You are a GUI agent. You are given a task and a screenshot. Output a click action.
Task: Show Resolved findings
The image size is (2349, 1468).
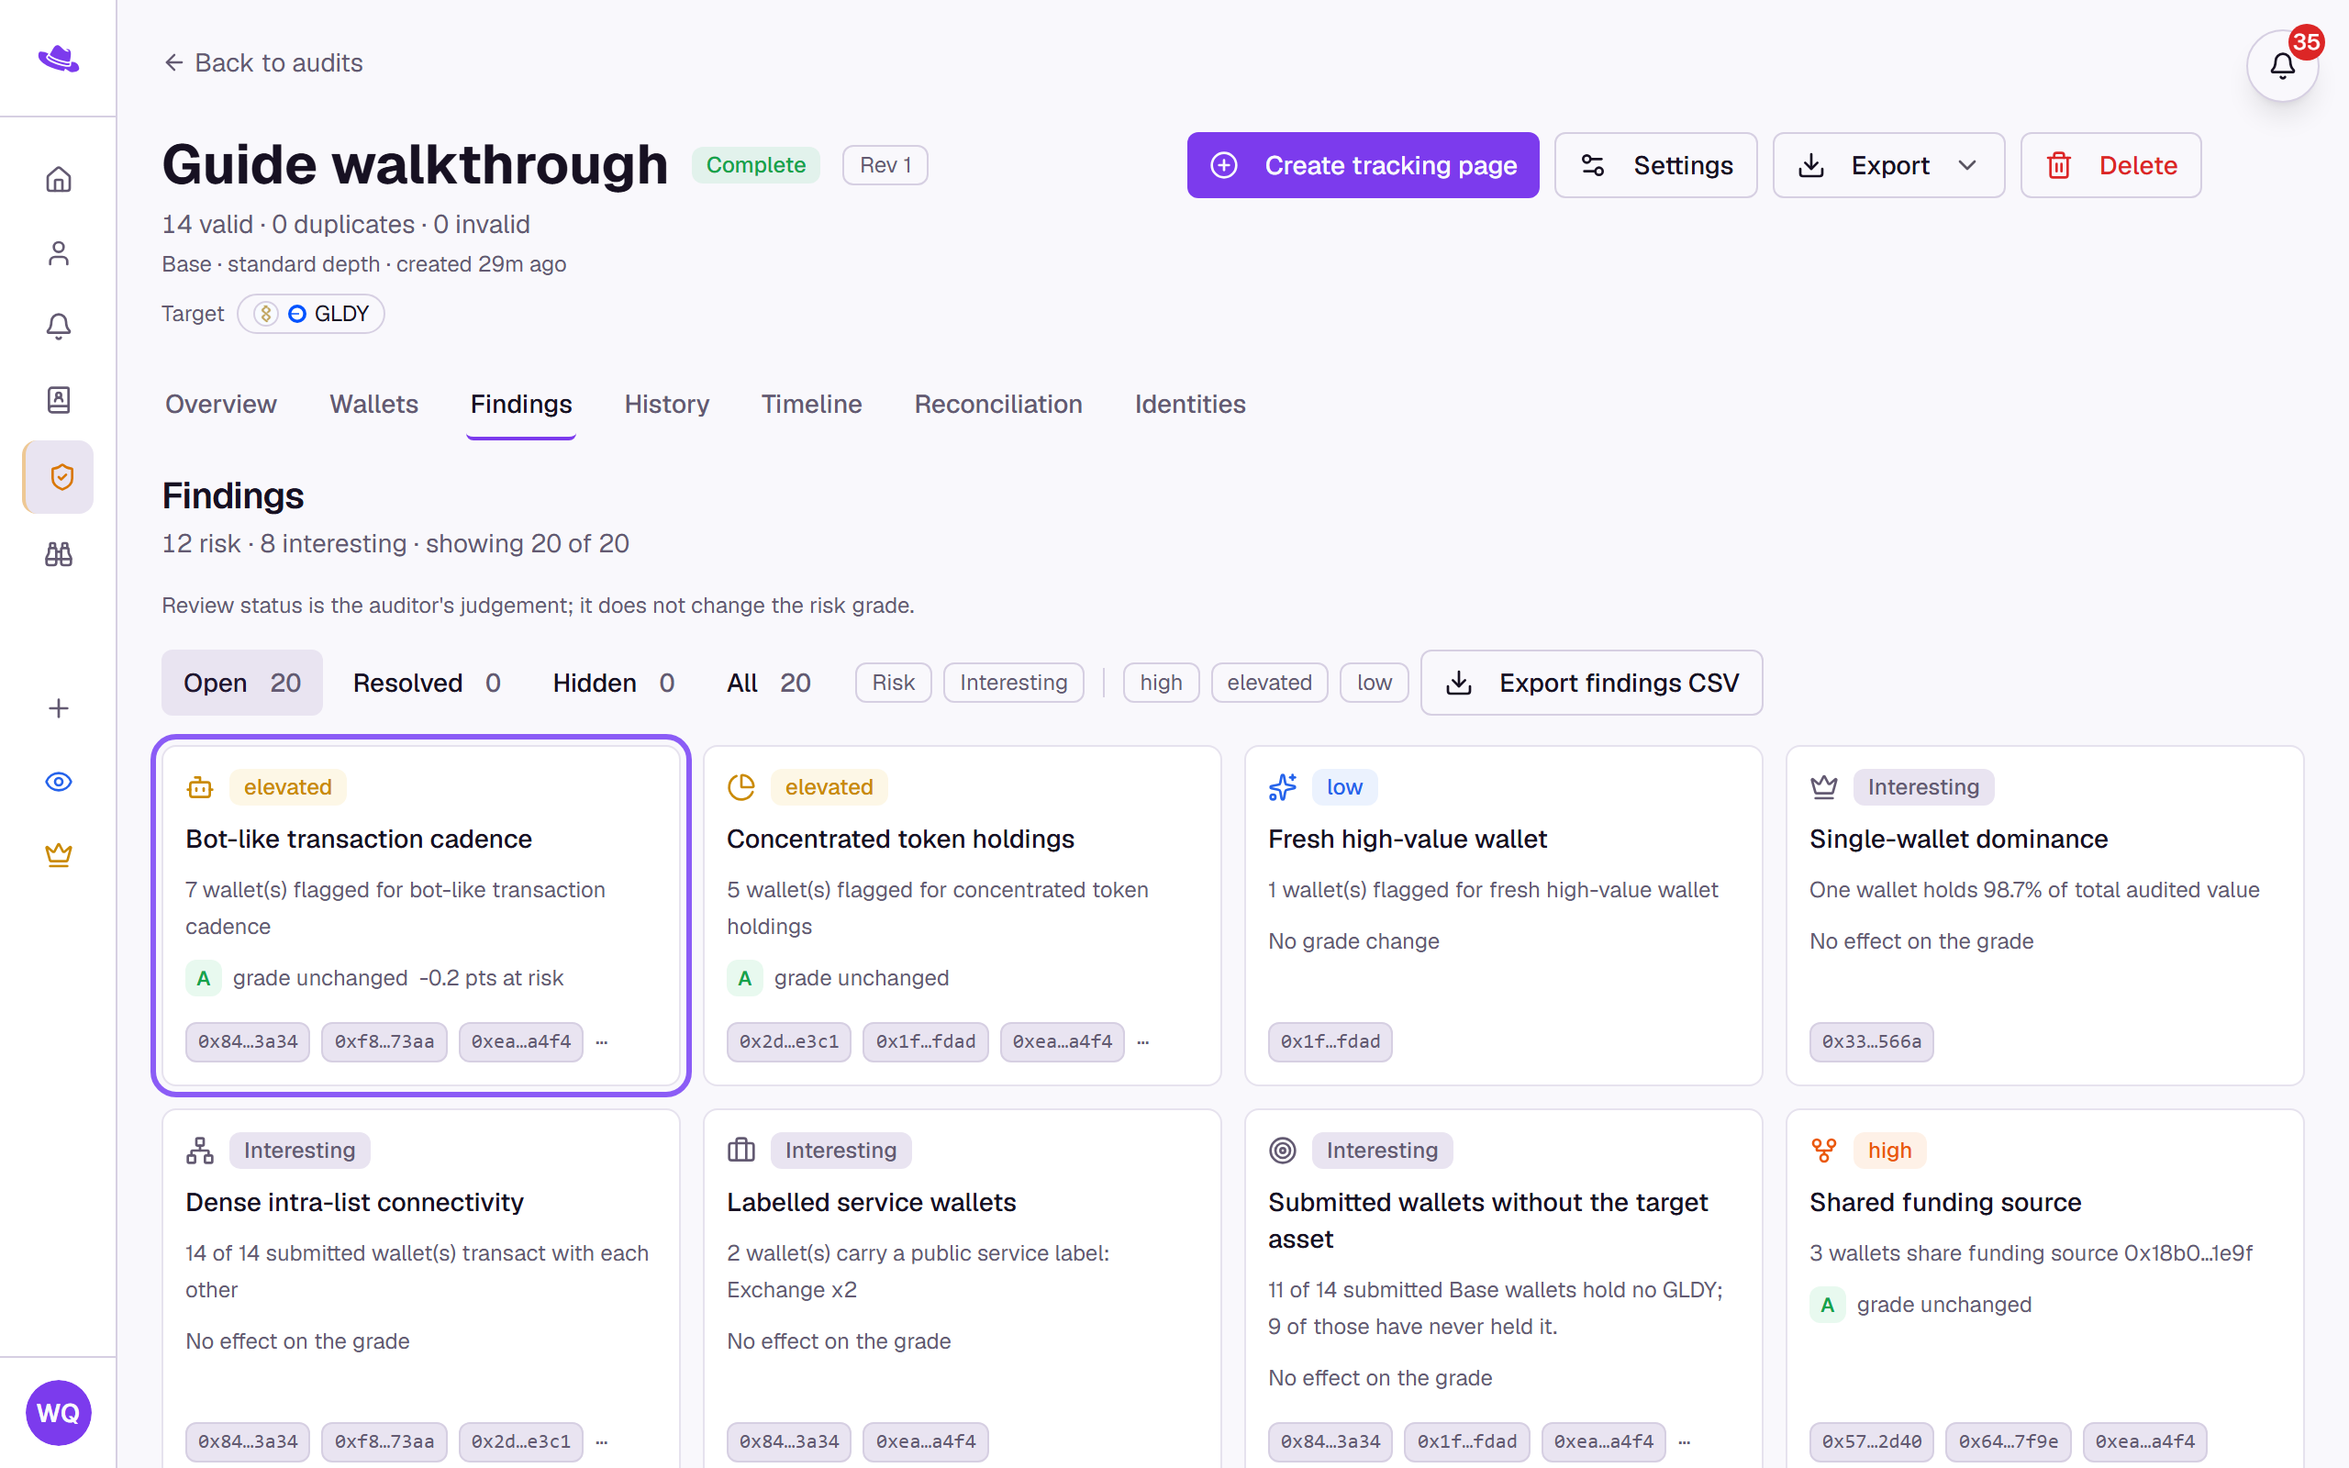[x=427, y=683]
